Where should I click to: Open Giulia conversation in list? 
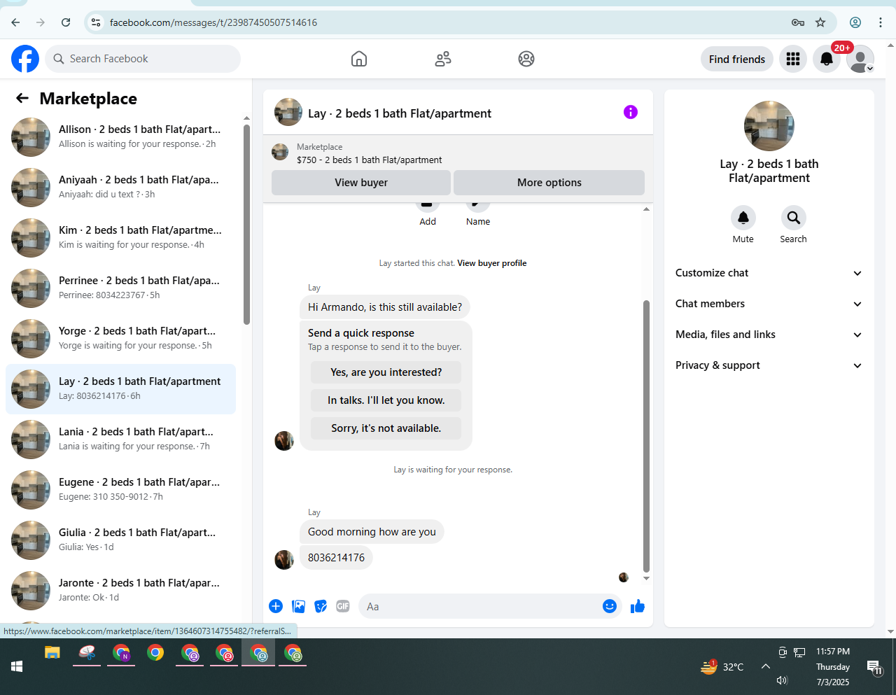point(120,540)
